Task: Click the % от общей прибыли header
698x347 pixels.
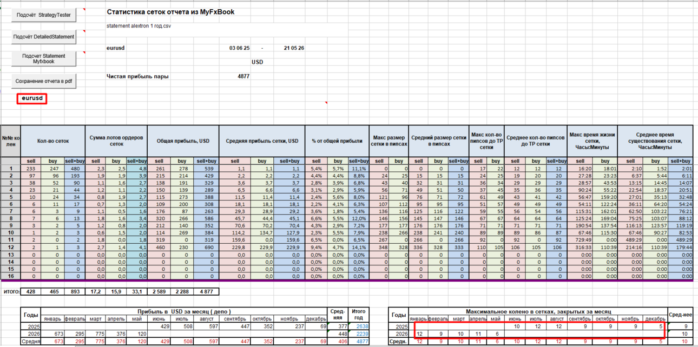Action: pyautogui.click(x=337, y=141)
